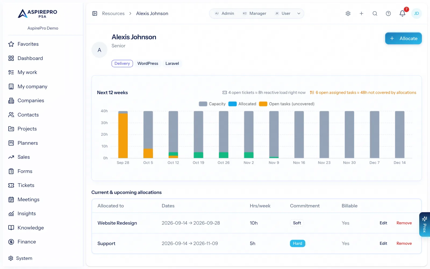Open Favorites star icon in sidebar
Image resolution: width=430 pixels, height=269 pixels.
click(11, 44)
